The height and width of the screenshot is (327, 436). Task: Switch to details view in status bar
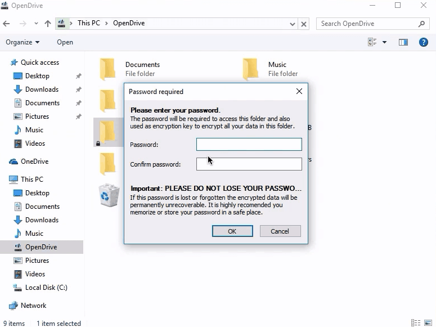coord(416,322)
